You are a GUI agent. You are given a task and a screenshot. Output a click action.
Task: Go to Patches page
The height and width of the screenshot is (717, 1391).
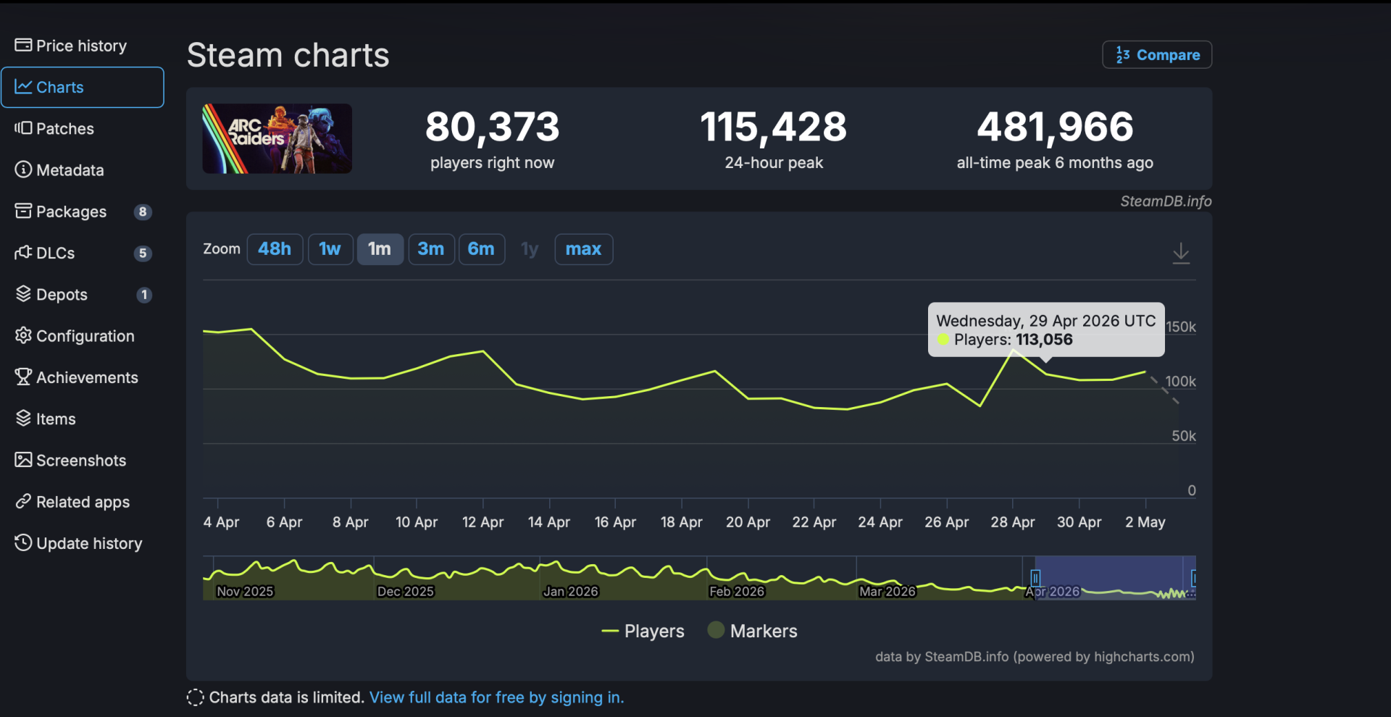tap(82, 128)
